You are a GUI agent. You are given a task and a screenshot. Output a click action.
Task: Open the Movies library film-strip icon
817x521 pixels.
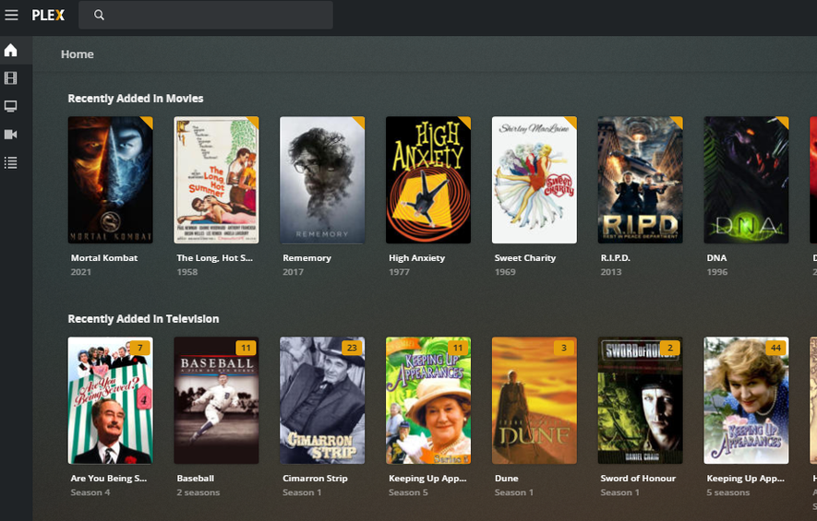[x=10, y=78]
